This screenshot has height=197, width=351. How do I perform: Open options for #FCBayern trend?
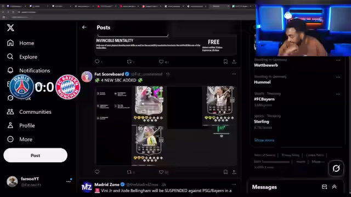tap(338, 94)
